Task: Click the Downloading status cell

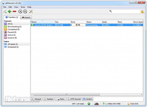Action: pos(92,25)
